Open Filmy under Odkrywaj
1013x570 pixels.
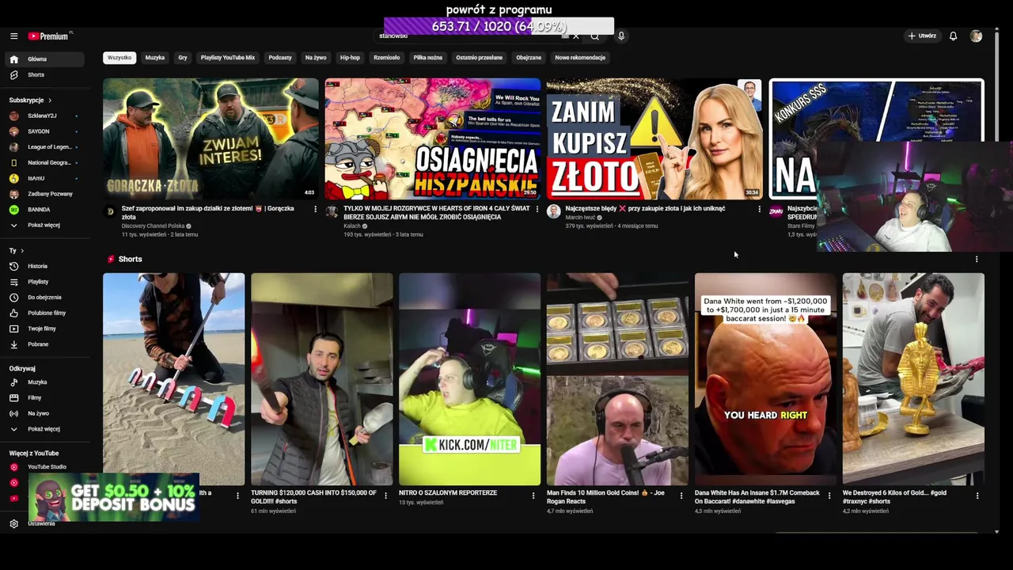[44, 398]
